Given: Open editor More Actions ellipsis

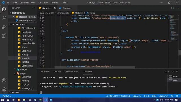Looking at the screenshot, I should 177,8.
